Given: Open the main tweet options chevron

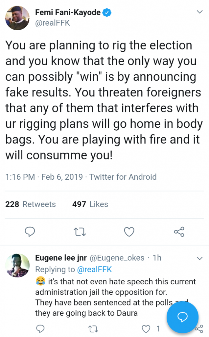Looking at the screenshot, I should coord(199,12).
